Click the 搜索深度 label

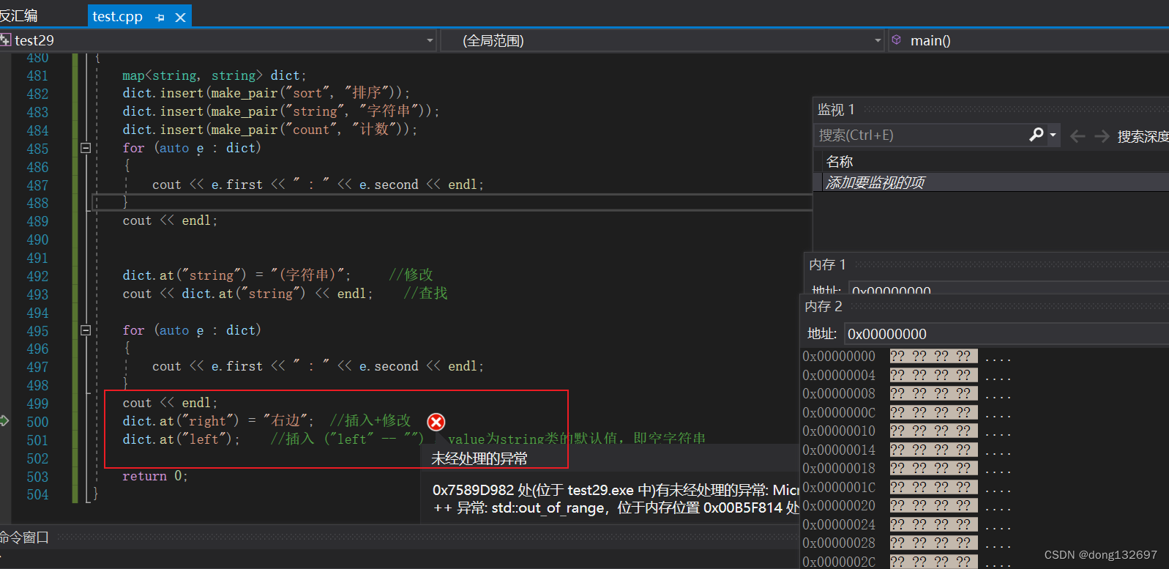click(1143, 136)
